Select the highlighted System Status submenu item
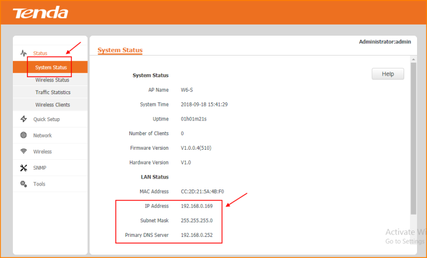The image size is (427, 258). pyautogui.click(x=51, y=67)
